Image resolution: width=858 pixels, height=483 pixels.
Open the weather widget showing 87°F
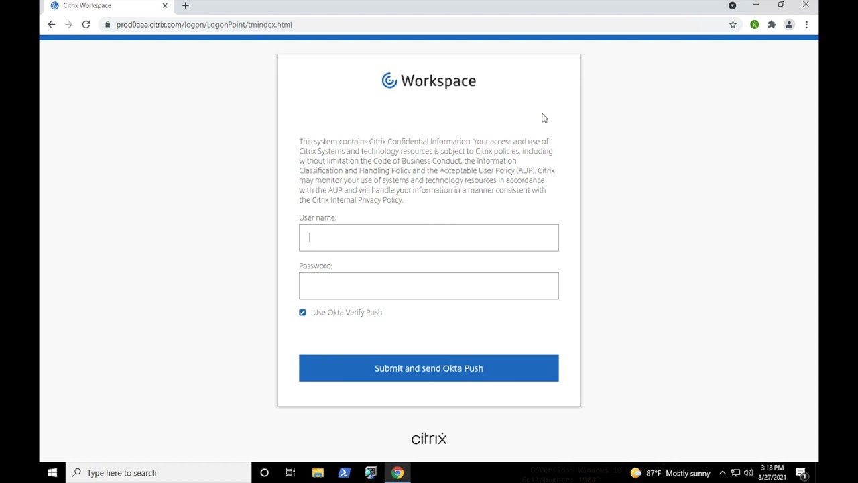[x=670, y=473]
